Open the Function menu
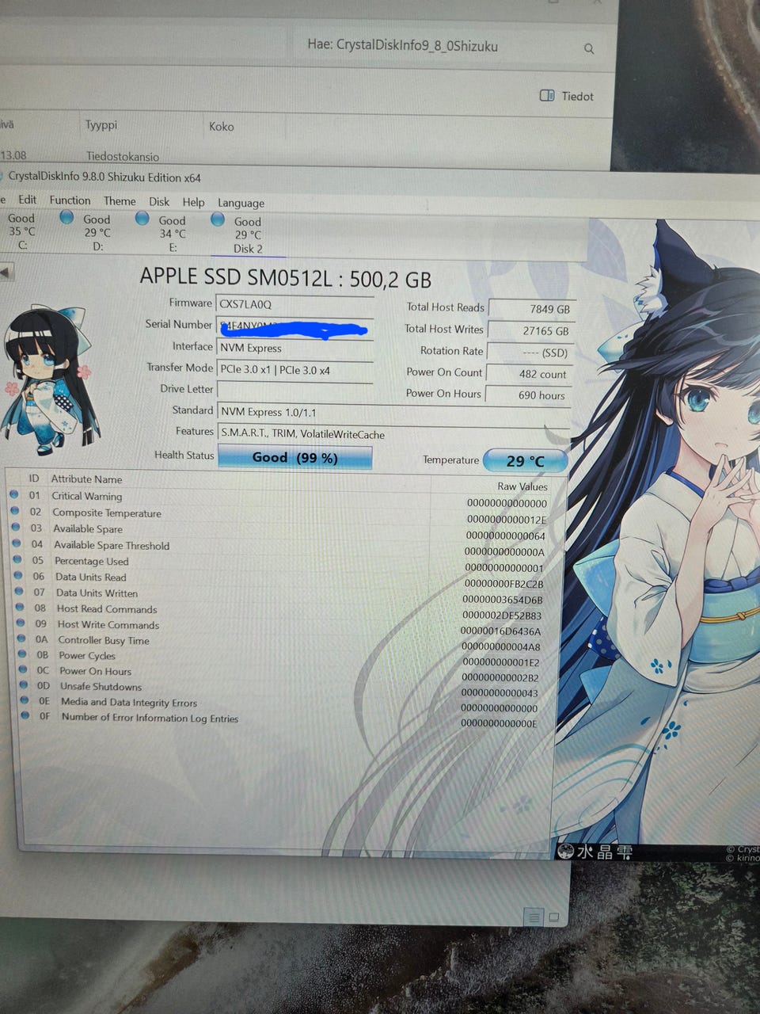The height and width of the screenshot is (1014, 760). tap(70, 200)
